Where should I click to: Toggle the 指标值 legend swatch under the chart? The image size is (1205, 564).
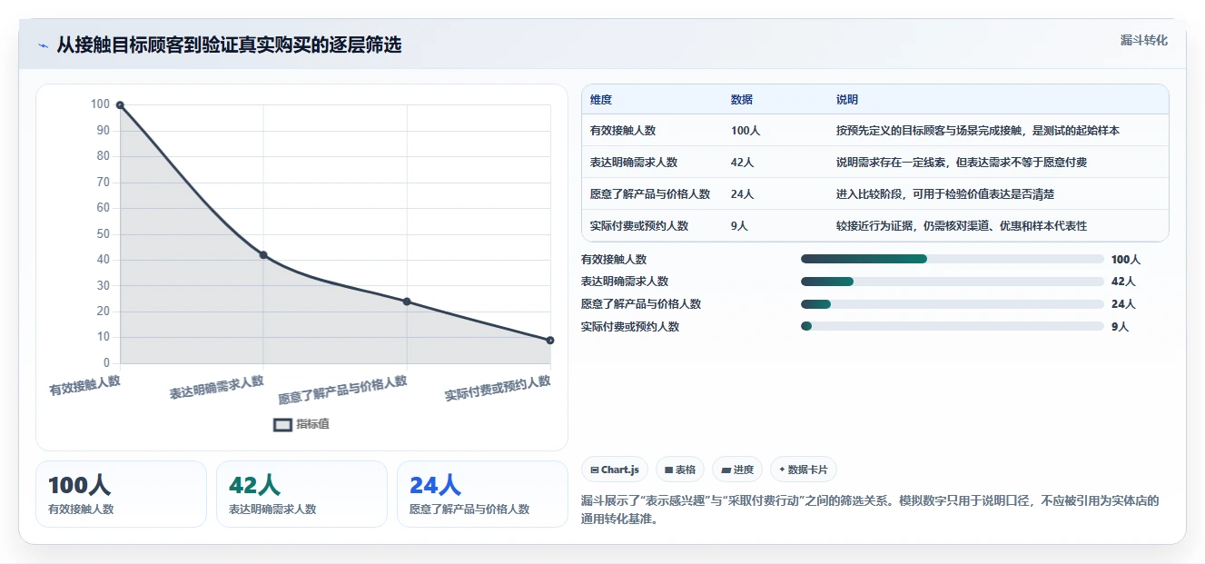(282, 424)
